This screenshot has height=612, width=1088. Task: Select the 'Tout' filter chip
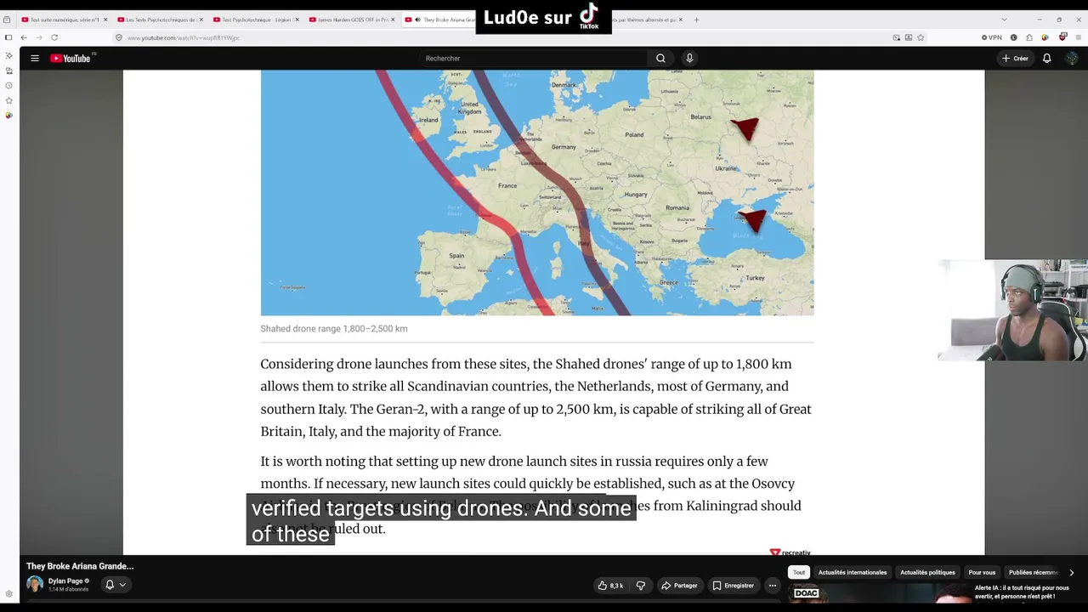[799, 573]
